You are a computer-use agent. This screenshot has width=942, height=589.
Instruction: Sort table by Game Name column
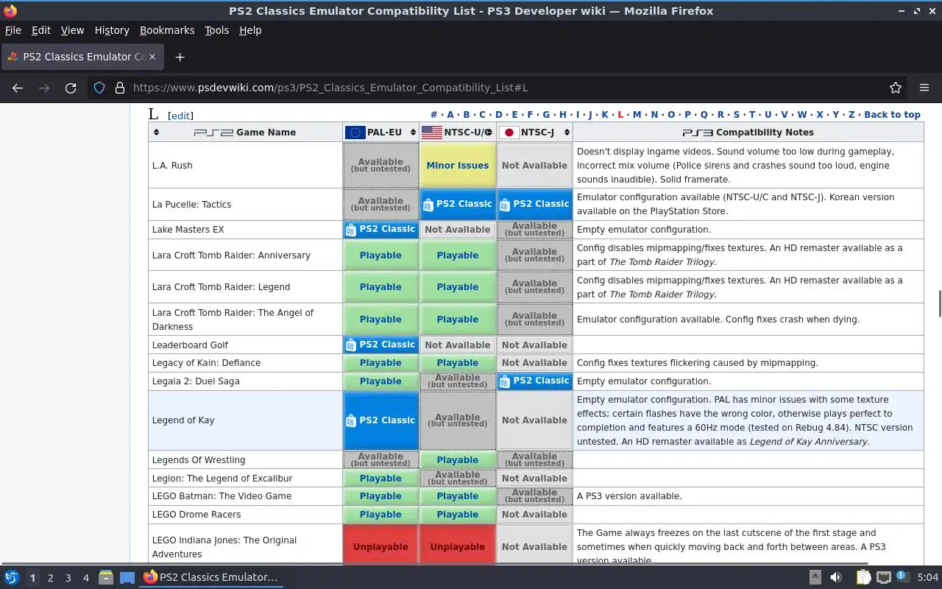click(x=155, y=133)
